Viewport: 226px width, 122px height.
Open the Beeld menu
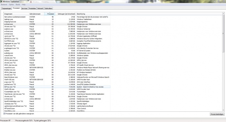pos(18,5)
